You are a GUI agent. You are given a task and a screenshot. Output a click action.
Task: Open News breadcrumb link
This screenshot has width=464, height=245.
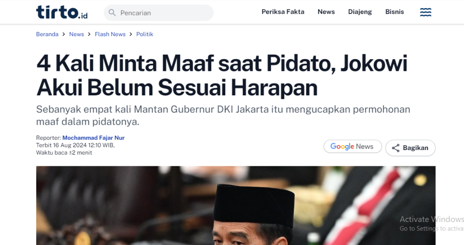click(x=77, y=34)
